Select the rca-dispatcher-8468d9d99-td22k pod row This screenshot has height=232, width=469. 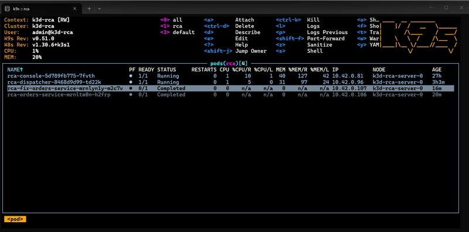click(230, 82)
